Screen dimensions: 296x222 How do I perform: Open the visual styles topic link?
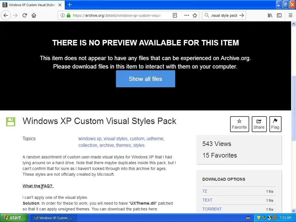[116, 138]
